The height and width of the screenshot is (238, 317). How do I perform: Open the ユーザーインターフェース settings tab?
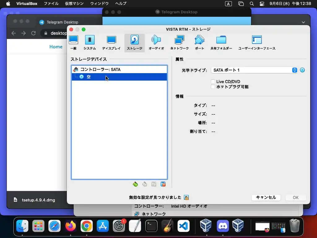[x=257, y=43]
